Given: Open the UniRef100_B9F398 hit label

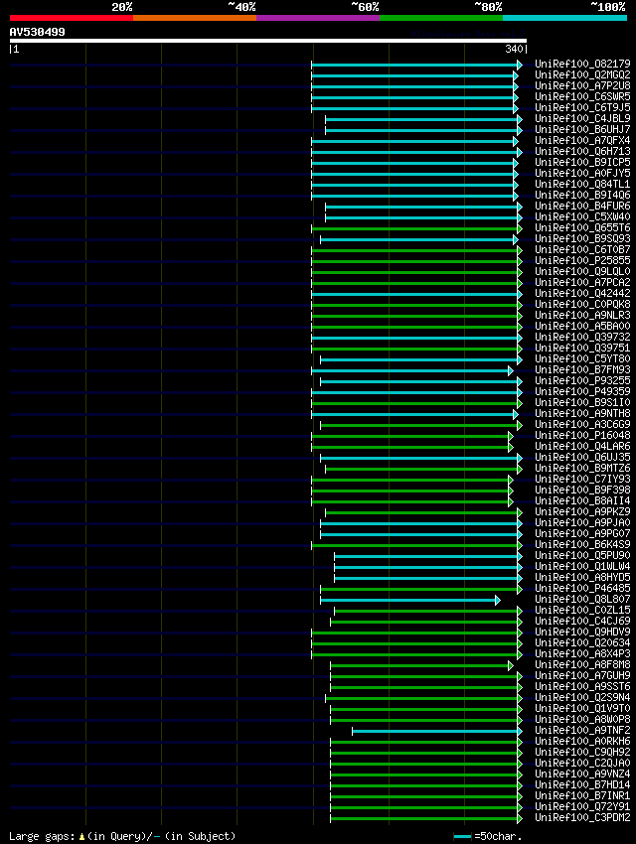Looking at the screenshot, I should [x=582, y=490].
